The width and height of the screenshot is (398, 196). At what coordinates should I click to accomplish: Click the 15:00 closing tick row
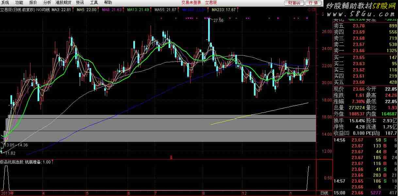point(365,193)
